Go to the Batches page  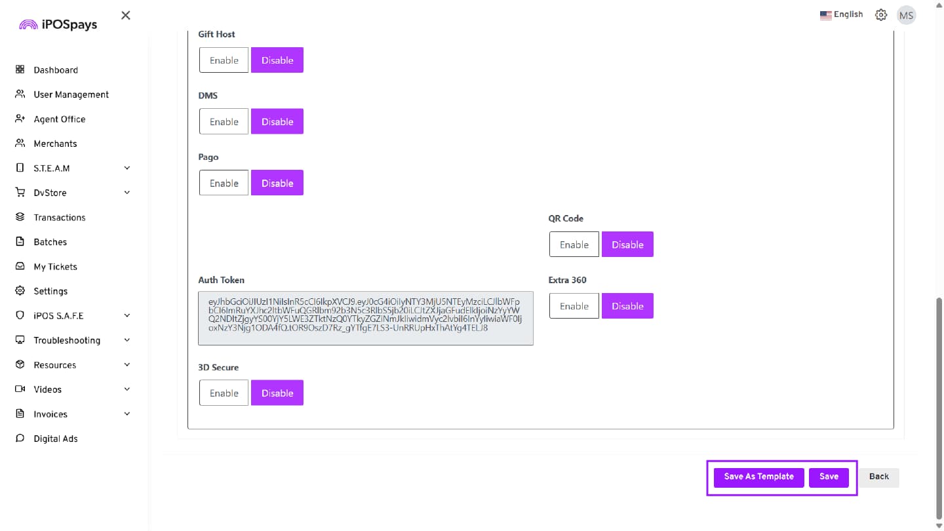coord(50,242)
